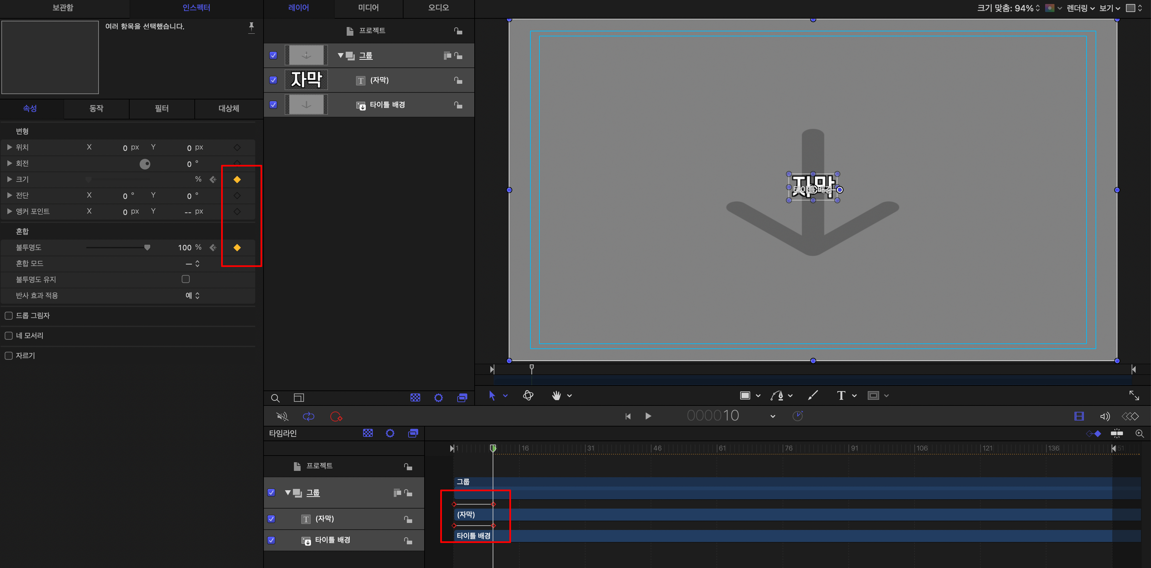The image size is (1151, 568).
Task: Disable the 타이틀 배경 layer checkbox
Action: point(274,104)
